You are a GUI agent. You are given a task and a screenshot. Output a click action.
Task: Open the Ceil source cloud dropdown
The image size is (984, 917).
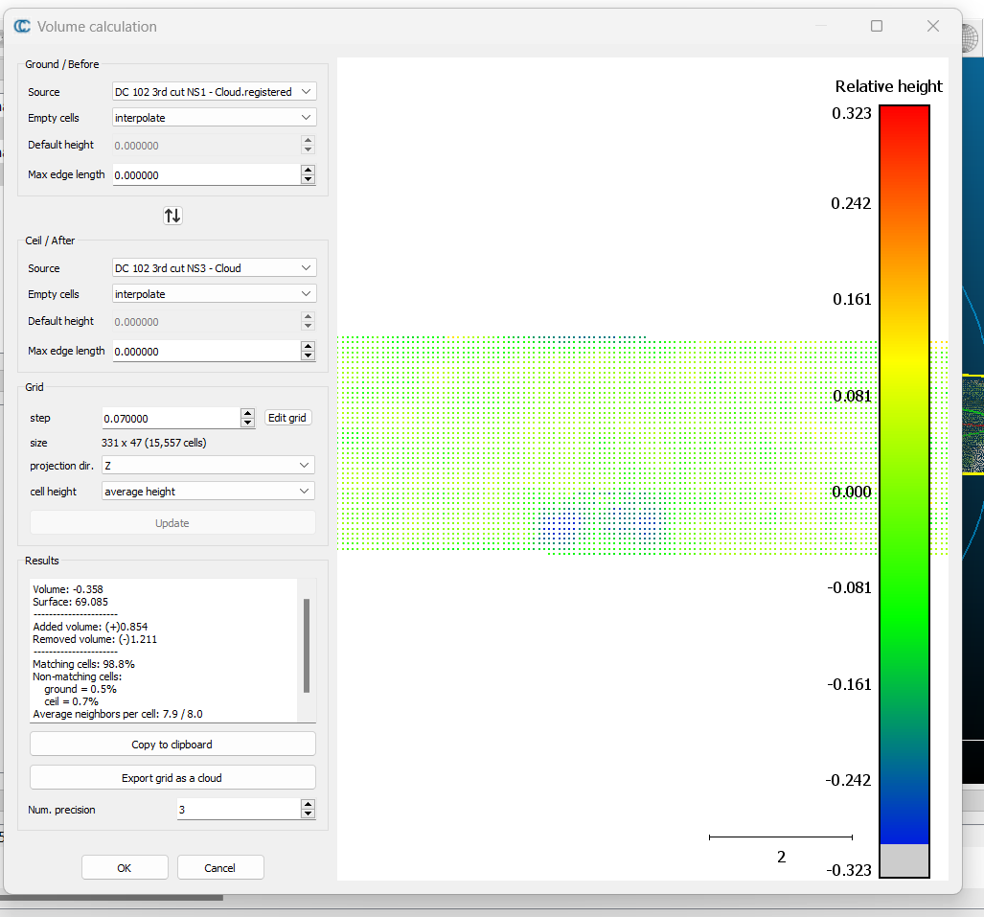(x=214, y=268)
